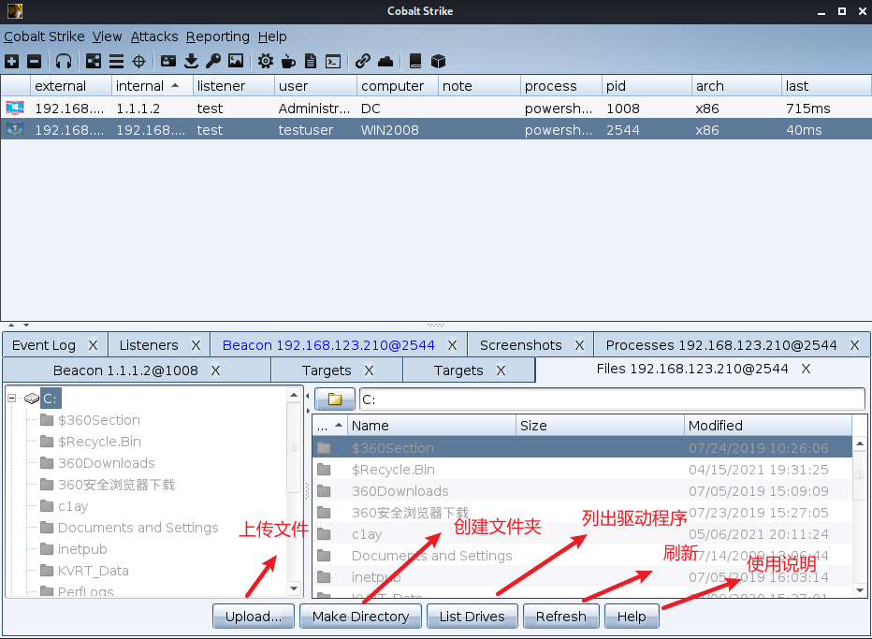Viewport: 872px width, 639px height.
Task: Click Refresh button
Action: click(x=561, y=617)
